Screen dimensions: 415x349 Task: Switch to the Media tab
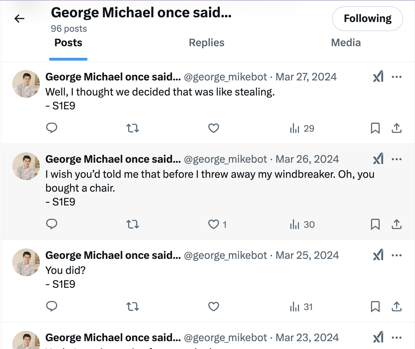tap(346, 43)
